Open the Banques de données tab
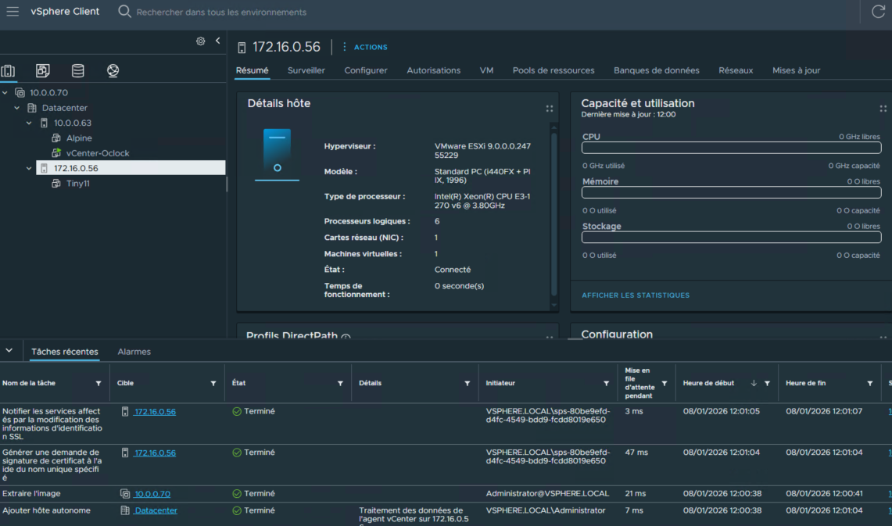The height and width of the screenshot is (526, 892). (x=656, y=70)
